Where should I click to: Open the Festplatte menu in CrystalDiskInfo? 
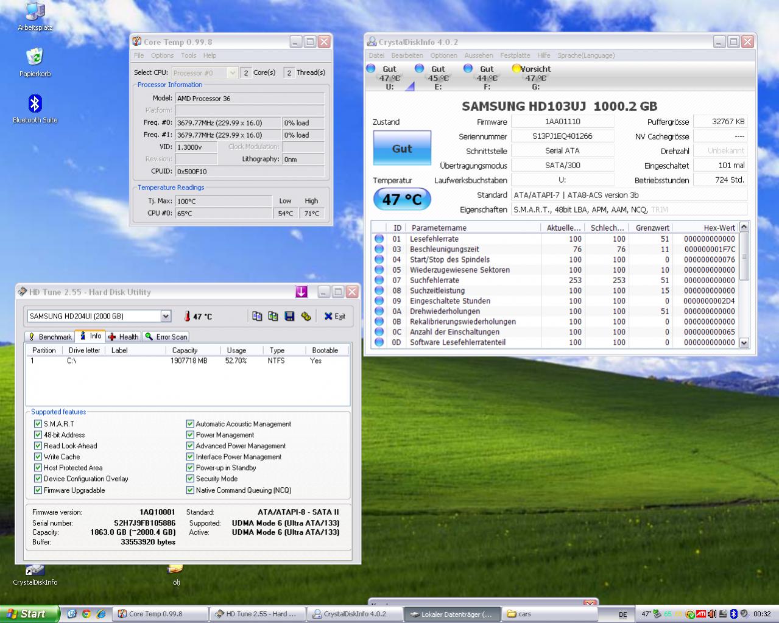coord(515,55)
